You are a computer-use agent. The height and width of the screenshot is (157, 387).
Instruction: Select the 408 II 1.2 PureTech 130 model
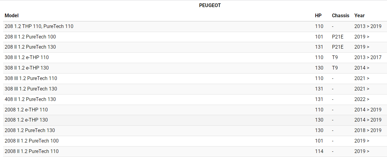30,99
